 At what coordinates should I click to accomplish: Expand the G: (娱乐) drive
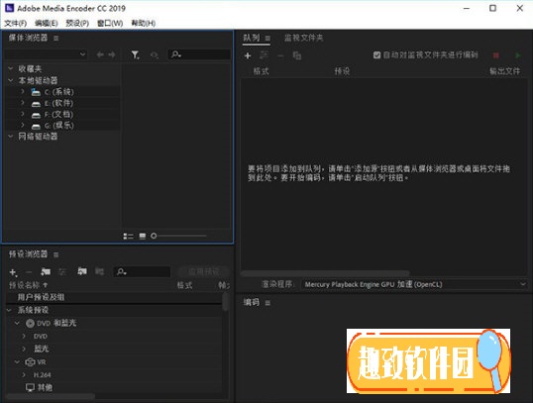pyautogui.click(x=23, y=125)
